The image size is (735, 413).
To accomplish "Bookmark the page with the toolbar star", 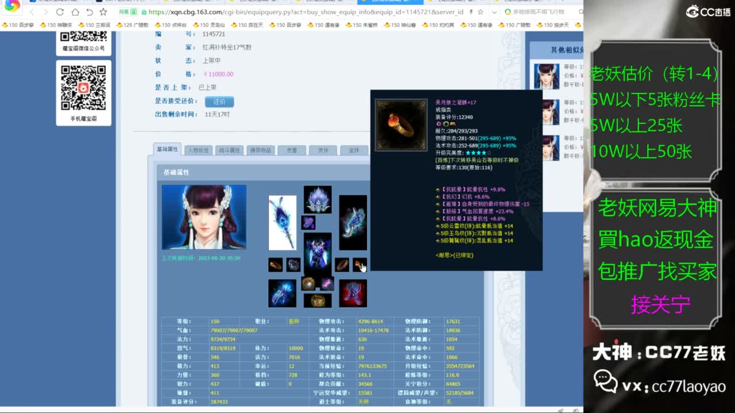I will [x=103, y=12].
